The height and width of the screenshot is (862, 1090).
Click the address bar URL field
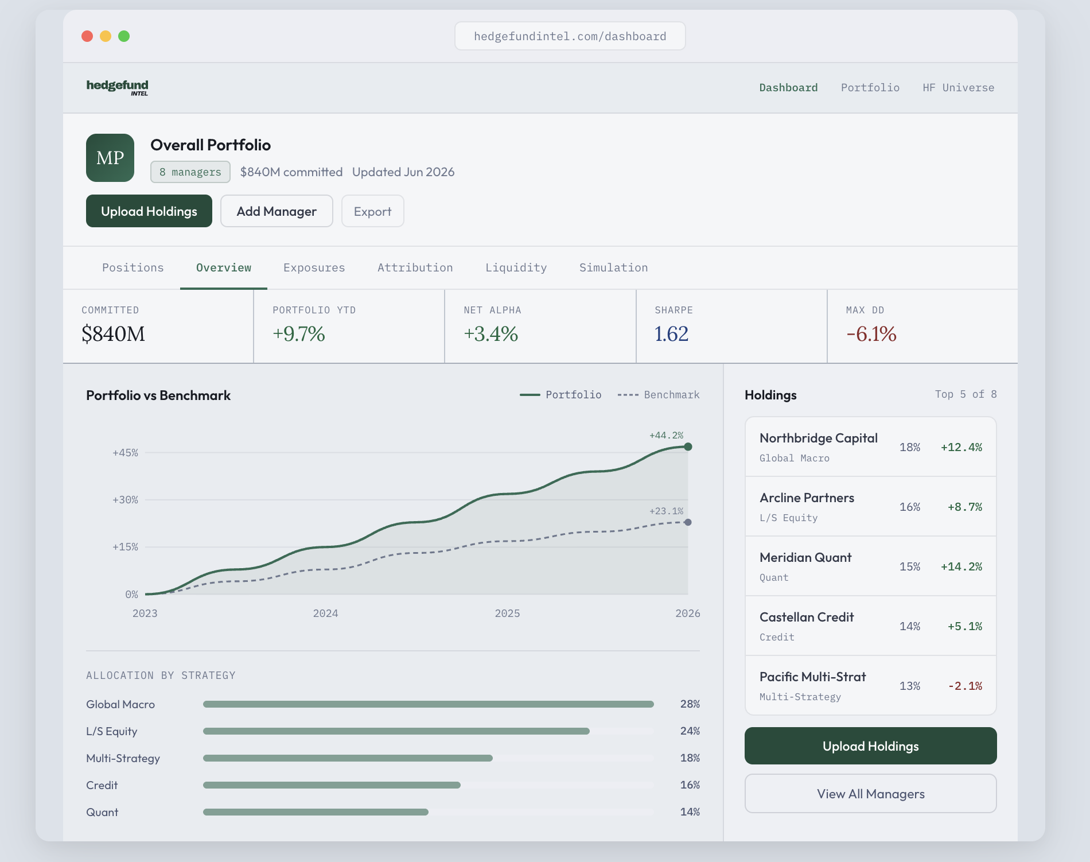570,36
